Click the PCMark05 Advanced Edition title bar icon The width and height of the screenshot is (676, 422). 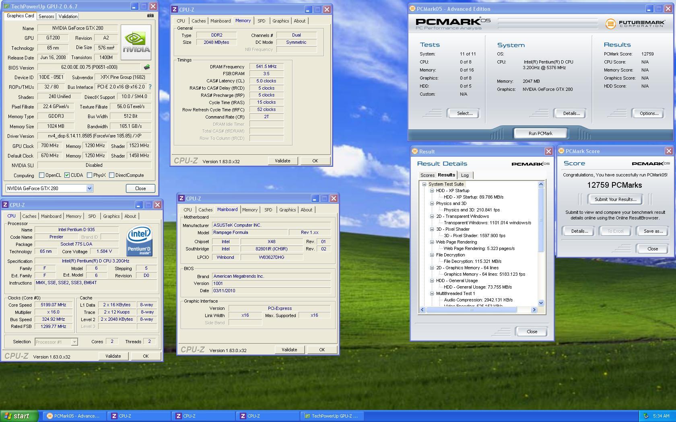[x=412, y=9]
